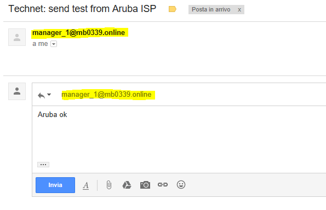Image resolution: width=326 pixels, height=210 pixels.
Task: Insert a link with the chain icon
Action: (x=163, y=184)
